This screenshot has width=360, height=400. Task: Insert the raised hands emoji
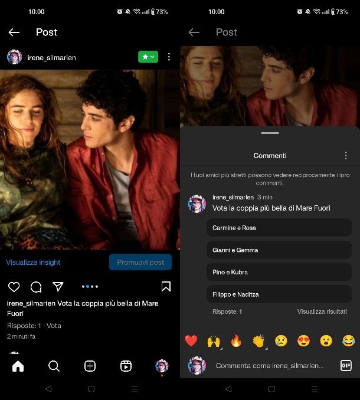(214, 341)
